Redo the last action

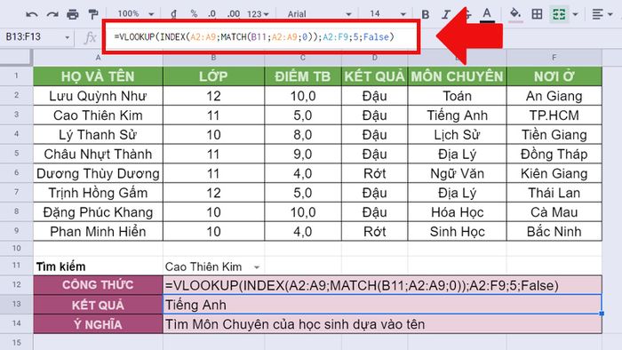(x=52, y=15)
